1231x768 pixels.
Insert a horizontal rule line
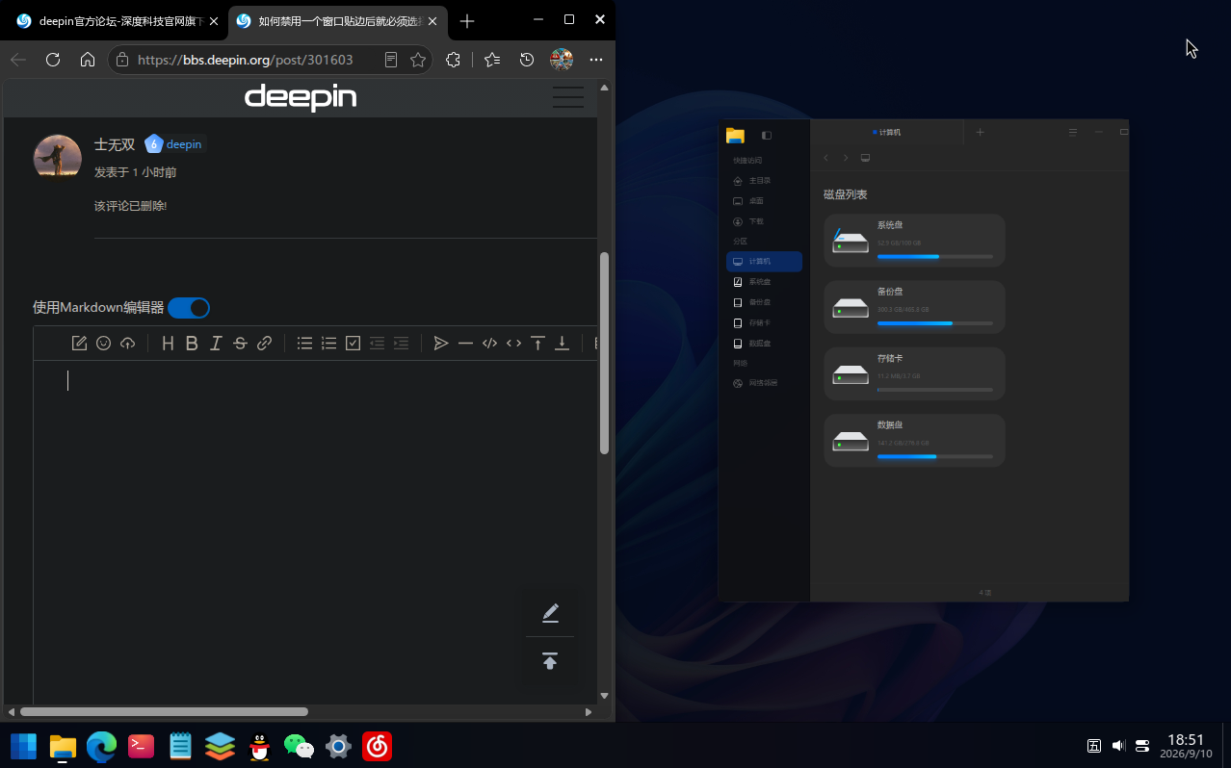click(x=465, y=344)
